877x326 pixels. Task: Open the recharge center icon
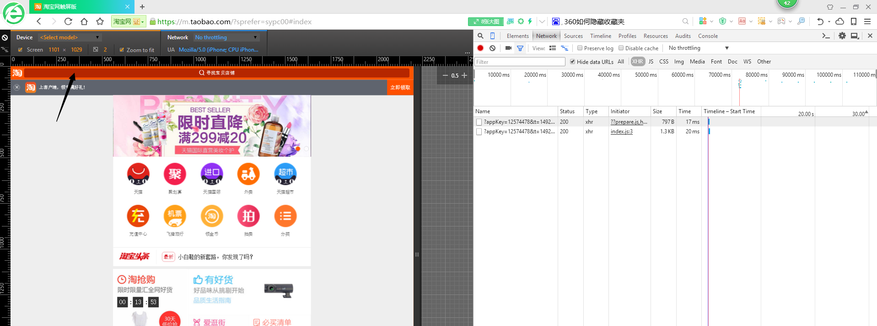pyautogui.click(x=138, y=216)
